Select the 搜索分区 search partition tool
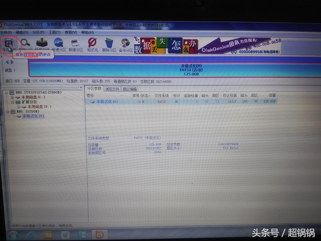This screenshot has width=321, height=241. 25,43
